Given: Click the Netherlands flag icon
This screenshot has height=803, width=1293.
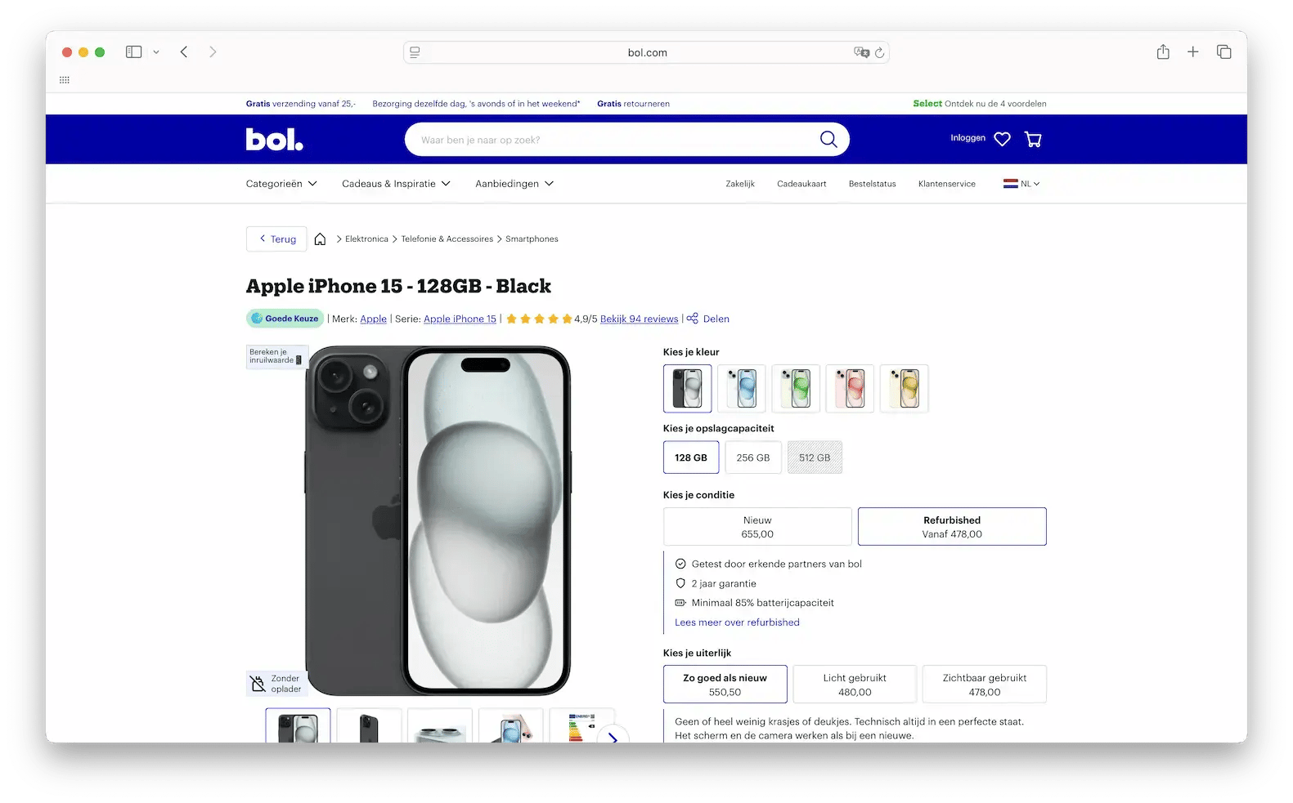Looking at the screenshot, I should click(1010, 184).
